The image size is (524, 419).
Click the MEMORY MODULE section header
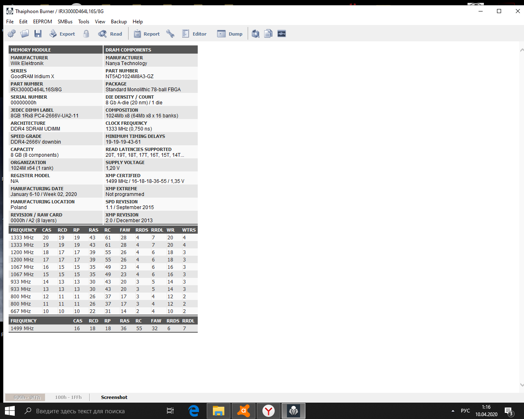(x=56, y=50)
